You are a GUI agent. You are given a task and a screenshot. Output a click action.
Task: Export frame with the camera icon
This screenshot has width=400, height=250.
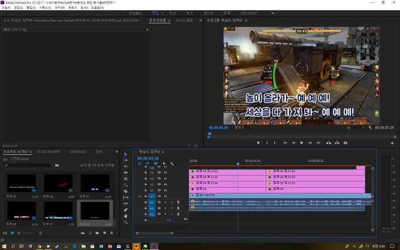[345, 143]
